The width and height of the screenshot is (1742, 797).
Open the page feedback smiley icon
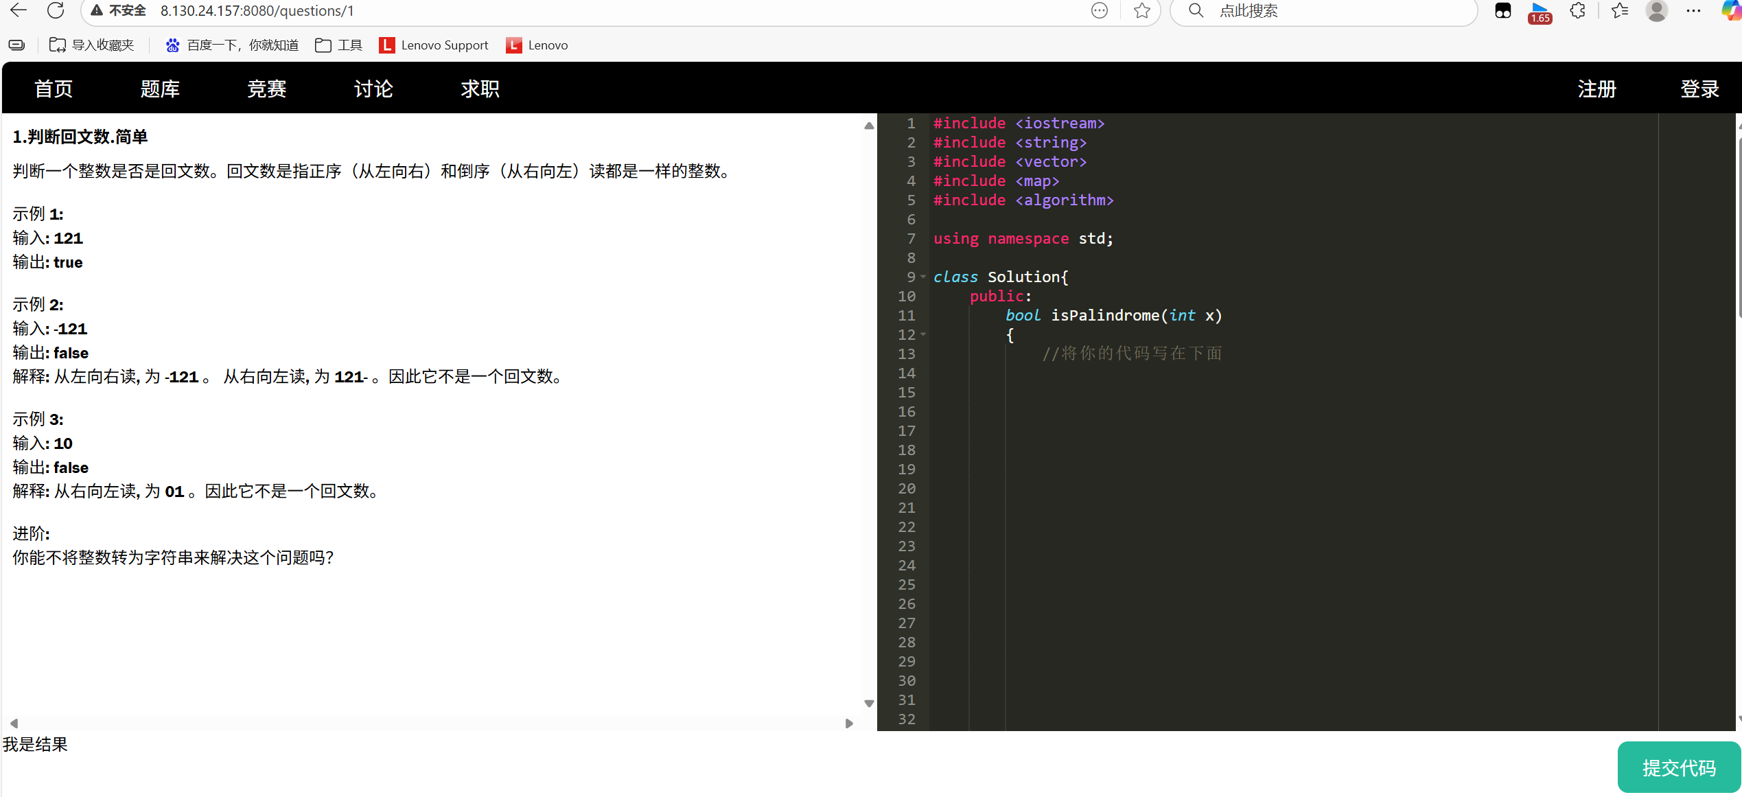coord(1100,10)
